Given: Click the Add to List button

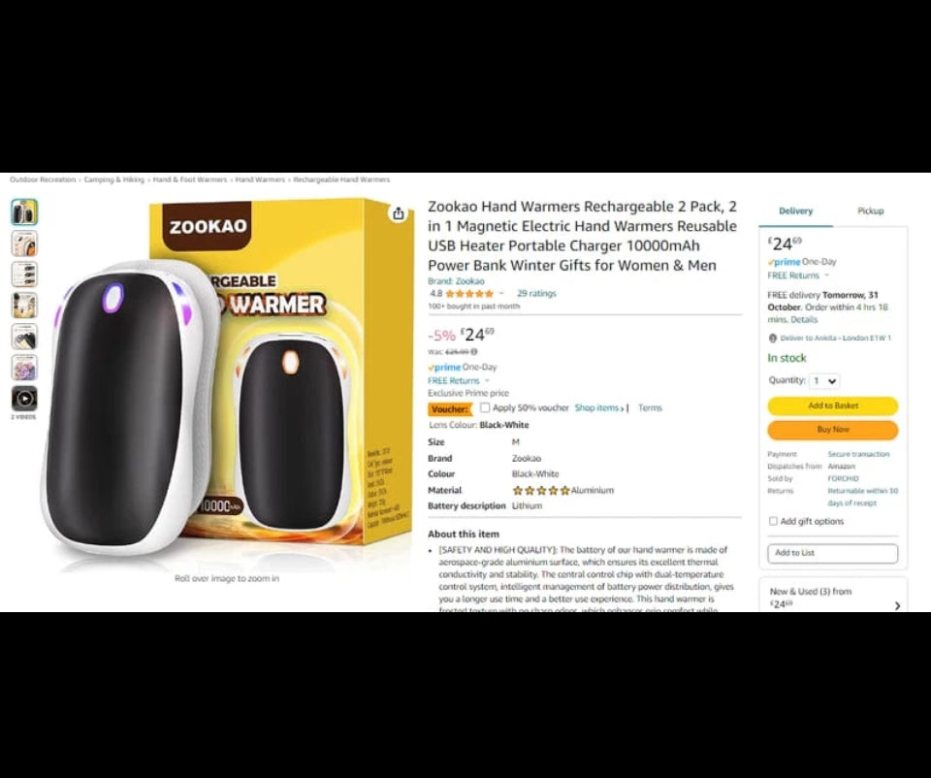Looking at the screenshot, I should (833, 553).
